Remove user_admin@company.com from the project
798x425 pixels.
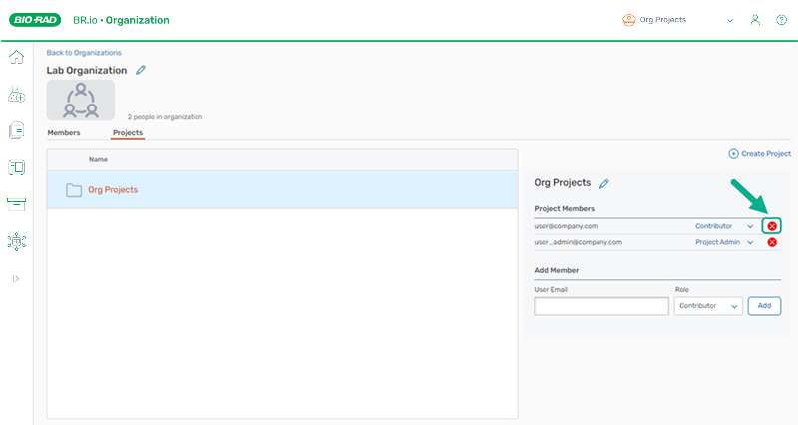click(x=771, y=242)
